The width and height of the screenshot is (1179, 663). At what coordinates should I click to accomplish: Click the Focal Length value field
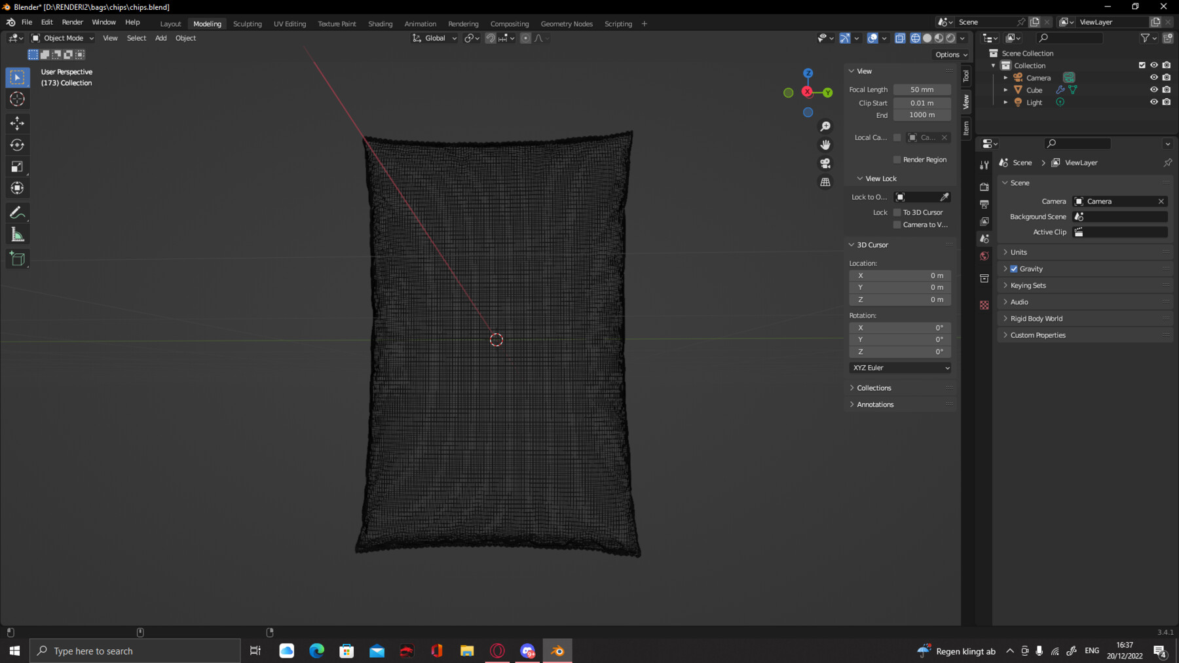pos(922,90)
